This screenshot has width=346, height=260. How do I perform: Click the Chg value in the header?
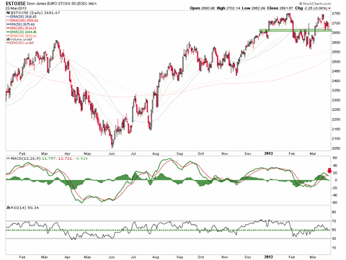click(316, 8)
